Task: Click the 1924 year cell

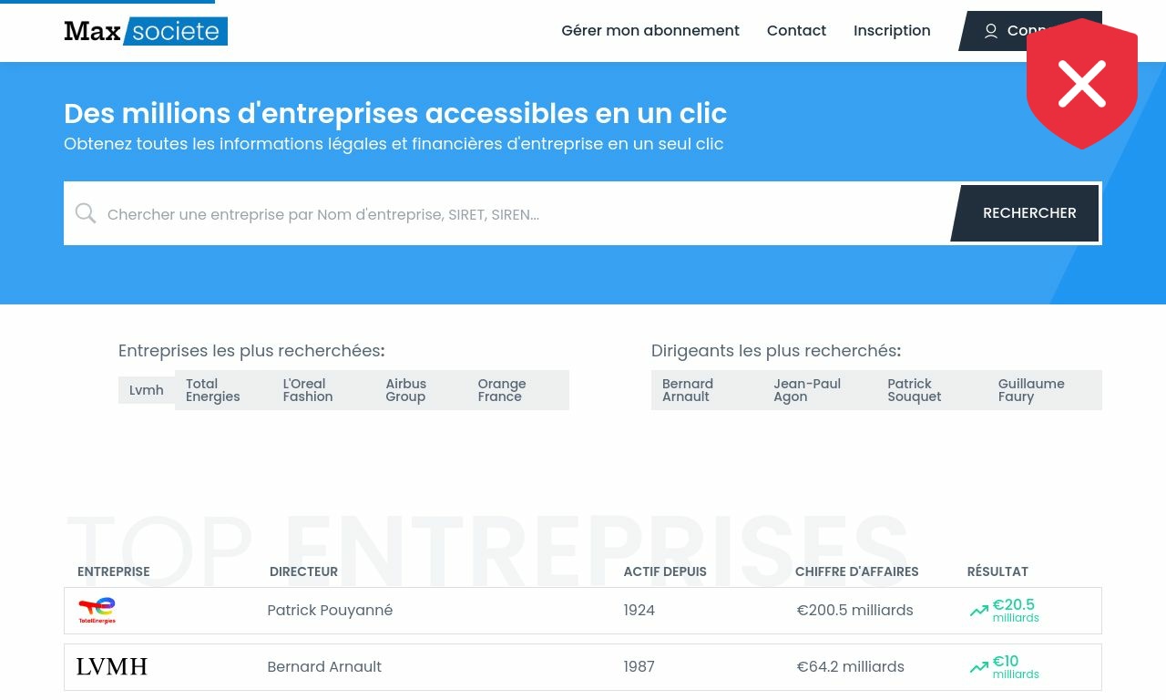Action: coord(639,611)
